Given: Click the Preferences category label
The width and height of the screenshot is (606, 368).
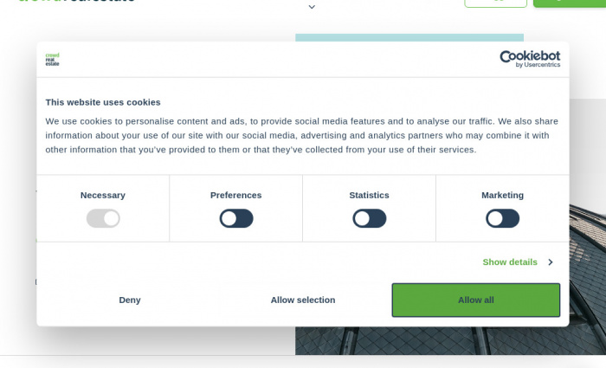Looking at the screenshot, I should coord(235,195).
